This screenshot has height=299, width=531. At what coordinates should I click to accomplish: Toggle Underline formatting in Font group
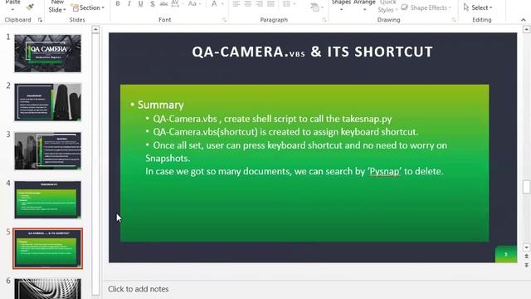pos(140,3)
